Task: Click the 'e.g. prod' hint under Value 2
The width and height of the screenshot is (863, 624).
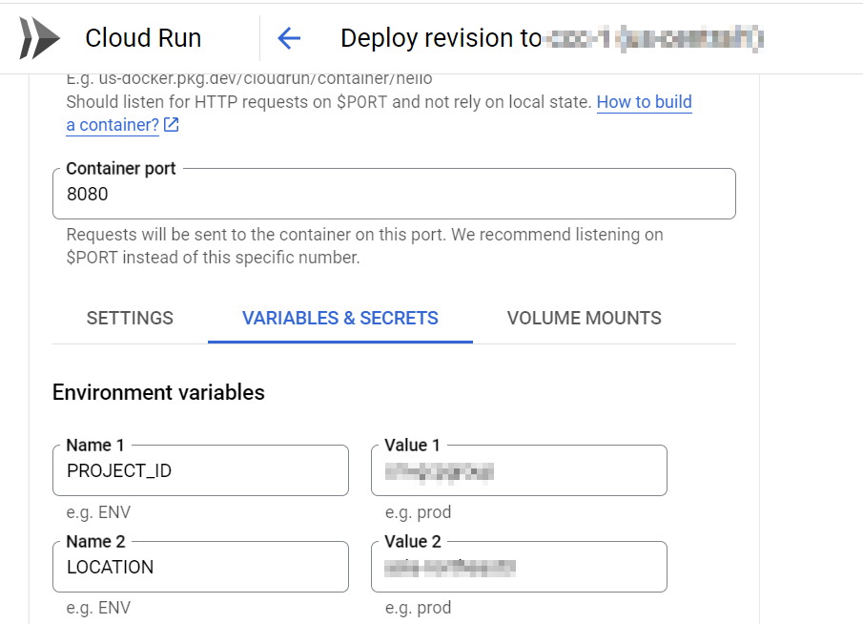Action: [x=418, y=608]
